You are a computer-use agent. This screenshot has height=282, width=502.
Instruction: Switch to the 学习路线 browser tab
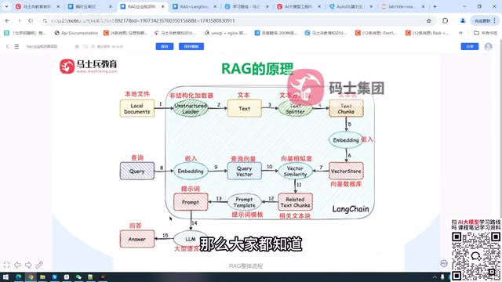tap(246, 6)
